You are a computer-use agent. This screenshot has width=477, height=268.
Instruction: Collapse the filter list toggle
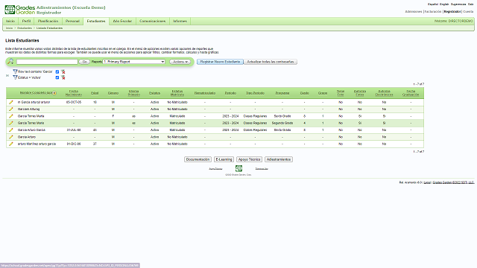point(7,76)
